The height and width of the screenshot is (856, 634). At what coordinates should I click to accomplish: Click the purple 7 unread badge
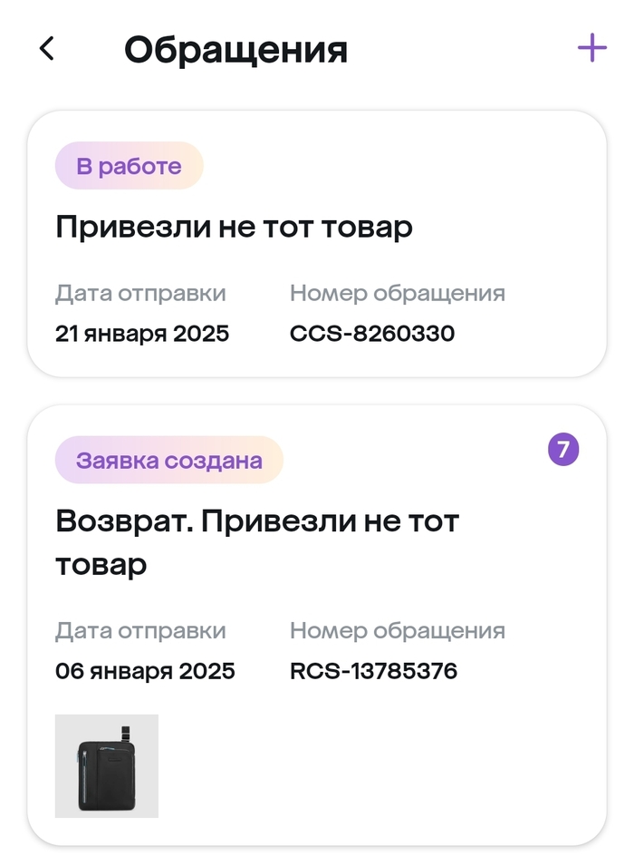tap(563, 449)
